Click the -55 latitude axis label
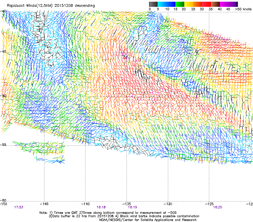The height and width of the screenshot is (222, 253). (x=3, y=145)
